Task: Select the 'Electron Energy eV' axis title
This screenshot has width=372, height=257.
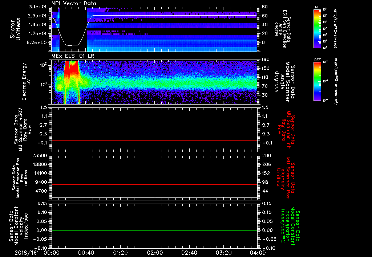Action: pyautogui.click(x=26, y=82)
